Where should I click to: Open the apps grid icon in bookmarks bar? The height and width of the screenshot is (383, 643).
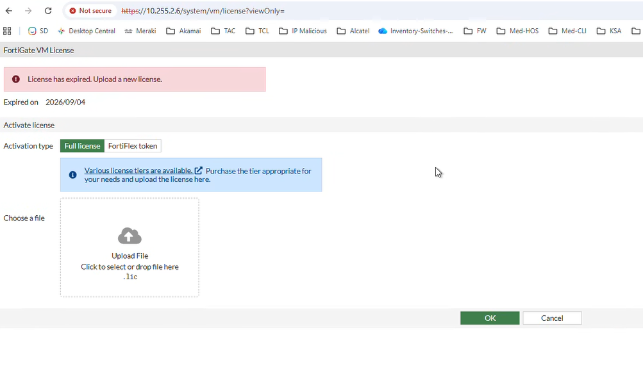click(x=7, y=31)
